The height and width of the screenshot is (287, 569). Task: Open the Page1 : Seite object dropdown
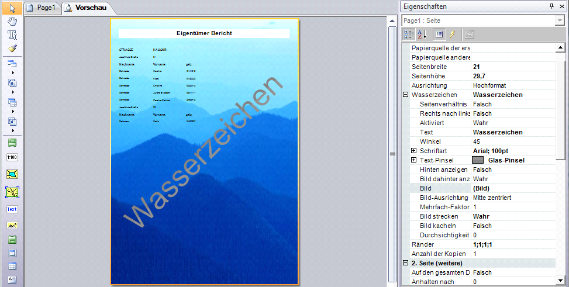[559, 20]
